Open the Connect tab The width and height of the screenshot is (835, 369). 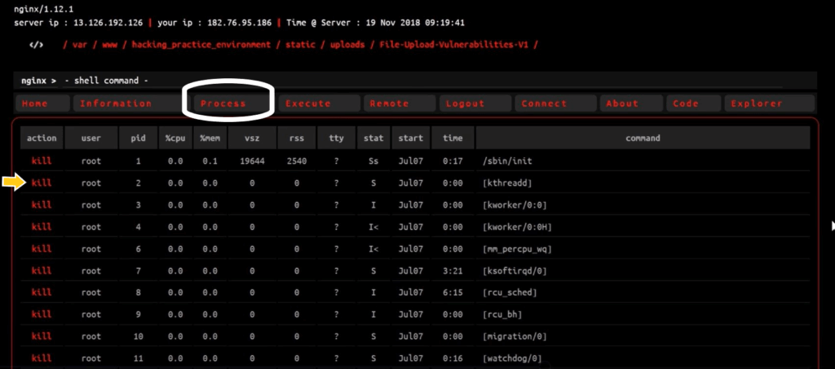coord(544,103)
